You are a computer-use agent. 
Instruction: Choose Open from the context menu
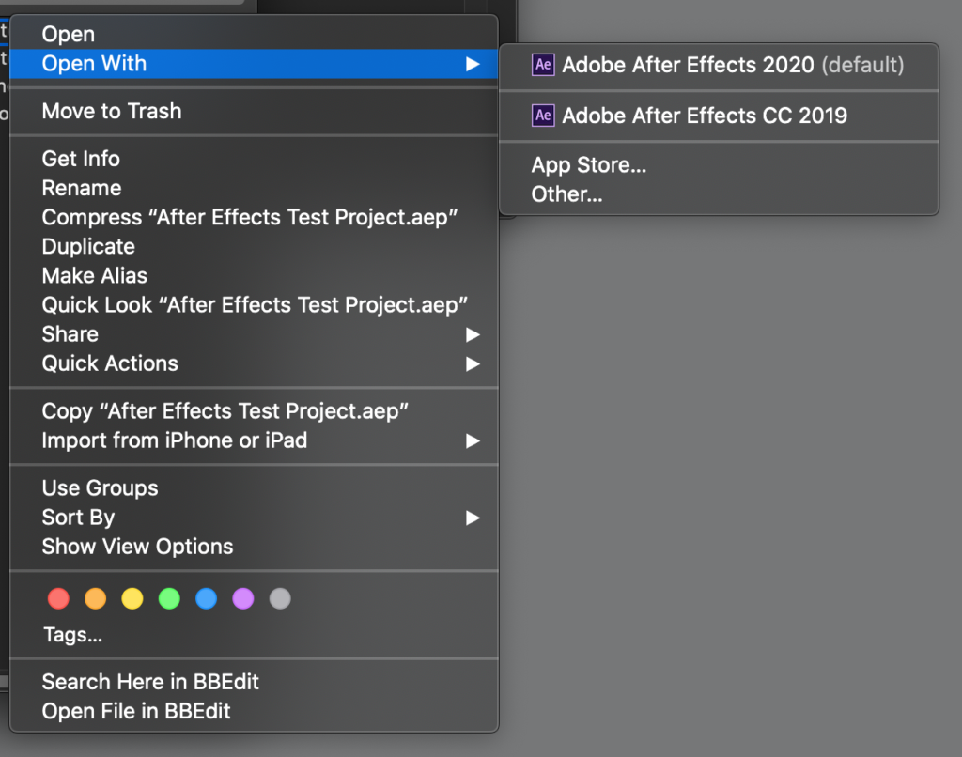pyautogui.click(x=254, y=35)
